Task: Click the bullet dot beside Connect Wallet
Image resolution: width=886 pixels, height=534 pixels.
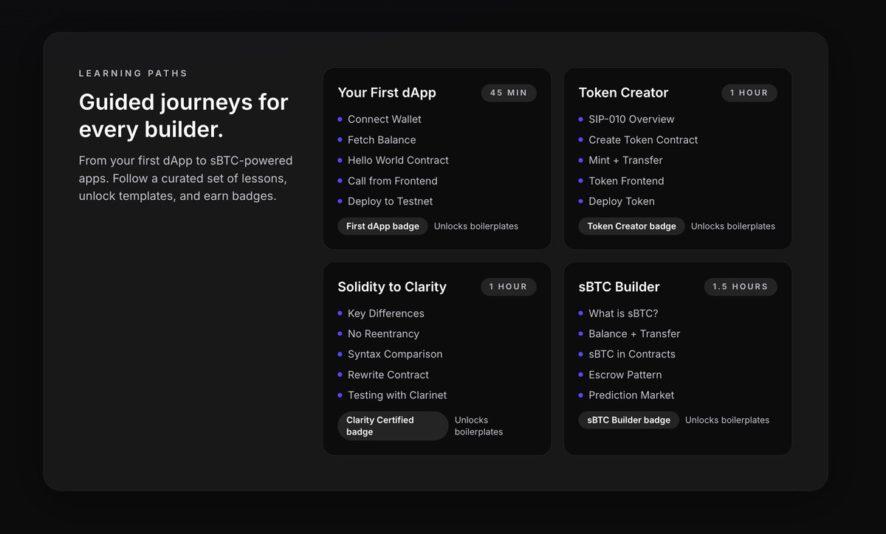Action: coord(340,119)
